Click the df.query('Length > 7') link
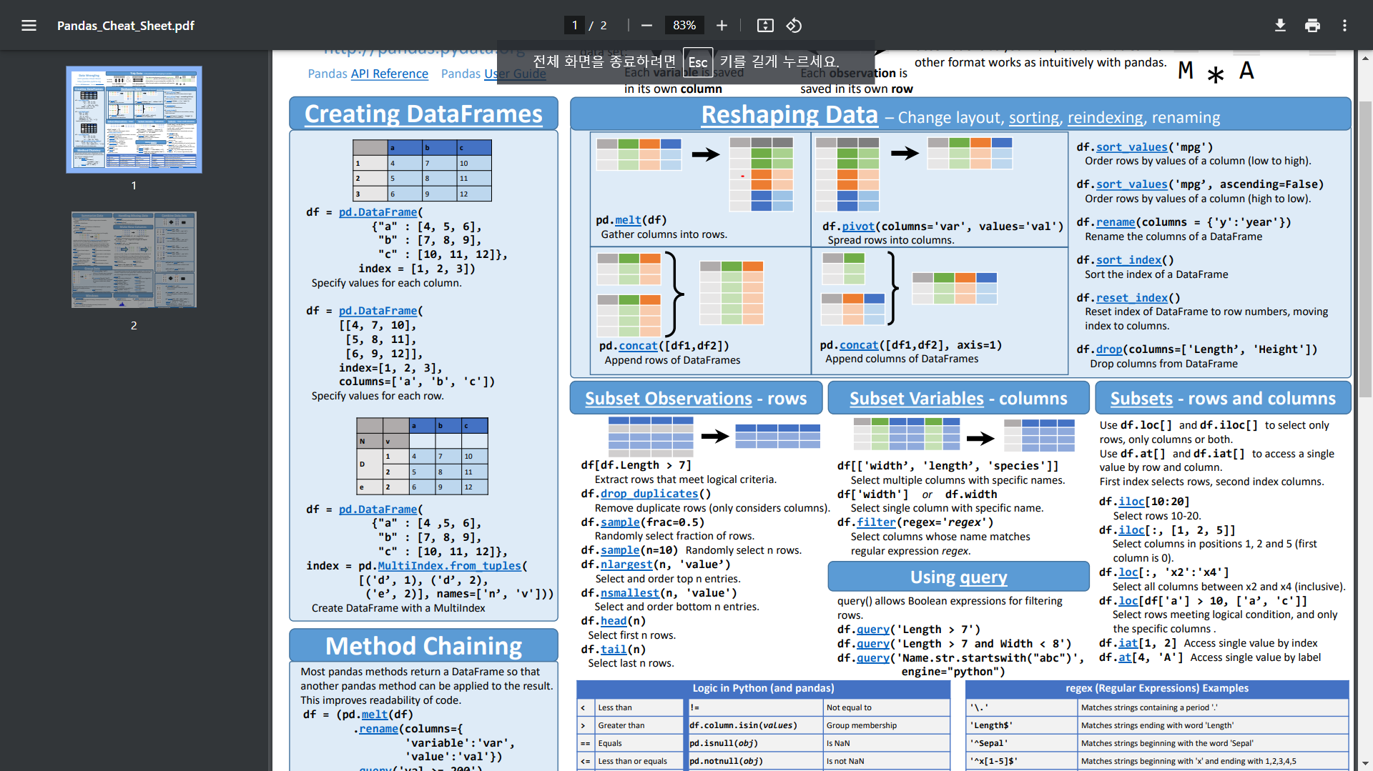1373x771 pixels. pyautogui.click(x=873, y=630)
